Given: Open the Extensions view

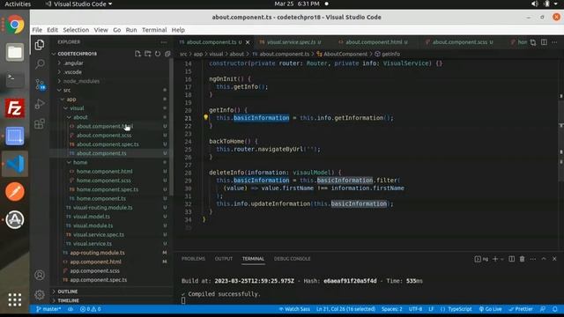Looking at the screenshot, I should [40, 123].
